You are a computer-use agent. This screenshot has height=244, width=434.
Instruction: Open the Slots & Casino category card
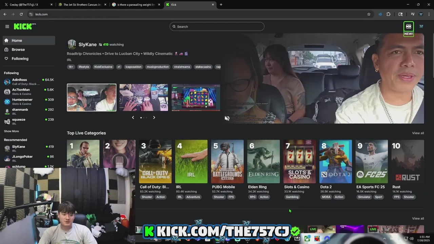[x=299, y=162]
